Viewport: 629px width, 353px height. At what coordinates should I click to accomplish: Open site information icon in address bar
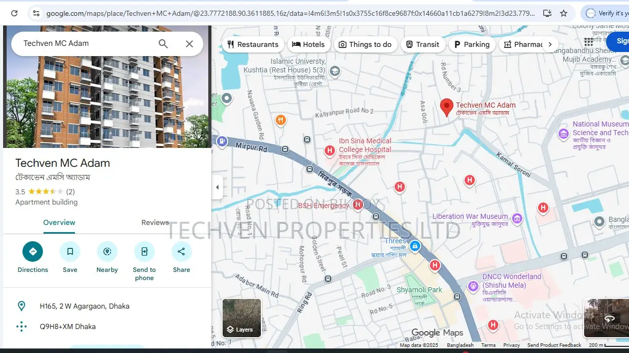(x=35, y=13)
